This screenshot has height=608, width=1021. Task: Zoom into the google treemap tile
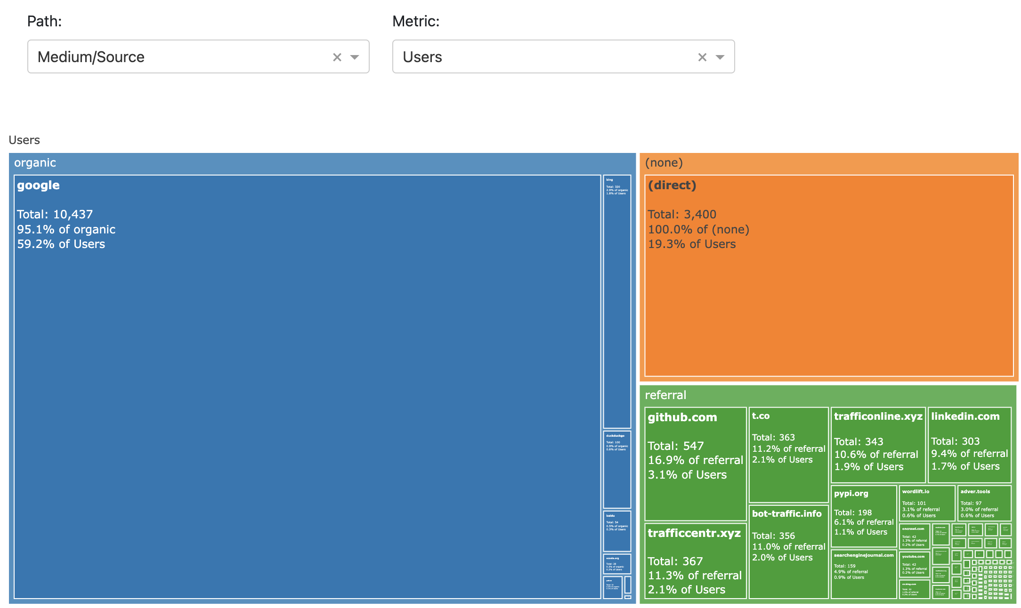[x=306, y=386]
